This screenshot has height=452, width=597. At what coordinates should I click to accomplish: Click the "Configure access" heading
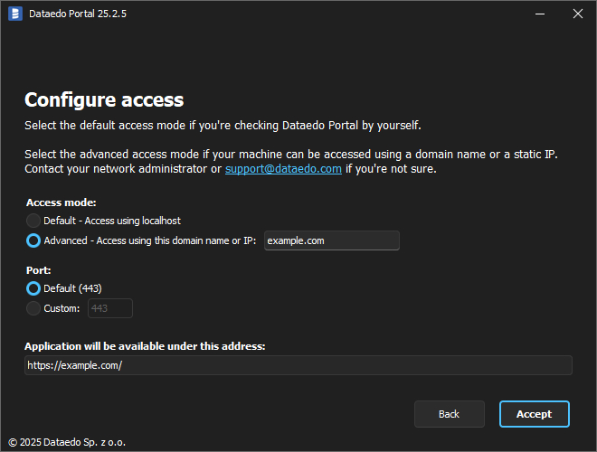tap(104, 100)
